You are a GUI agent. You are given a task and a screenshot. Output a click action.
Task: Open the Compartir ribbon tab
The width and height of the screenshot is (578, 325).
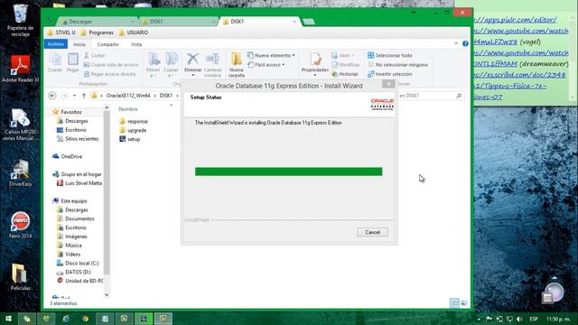pos(107,44)
